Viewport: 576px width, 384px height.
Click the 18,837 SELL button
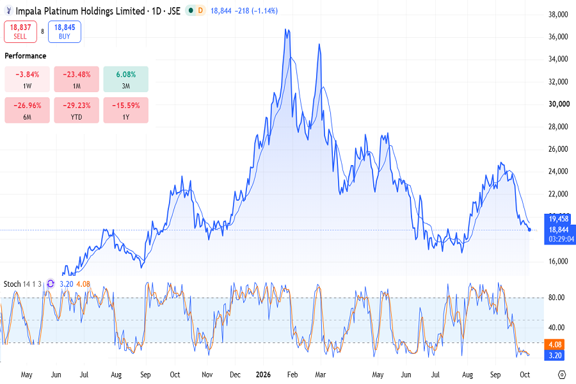pyautogui.click(x=20, y=31)
